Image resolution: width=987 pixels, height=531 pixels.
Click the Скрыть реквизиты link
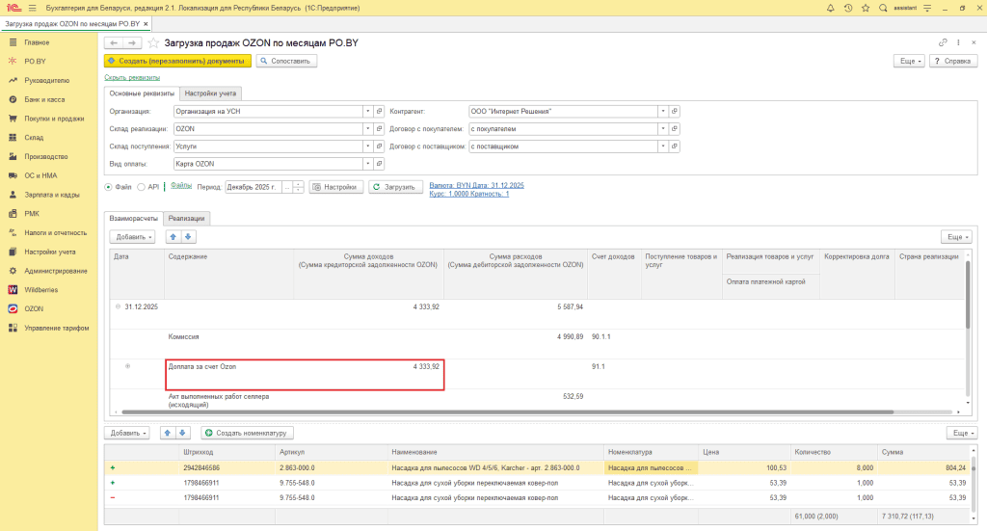132,77
